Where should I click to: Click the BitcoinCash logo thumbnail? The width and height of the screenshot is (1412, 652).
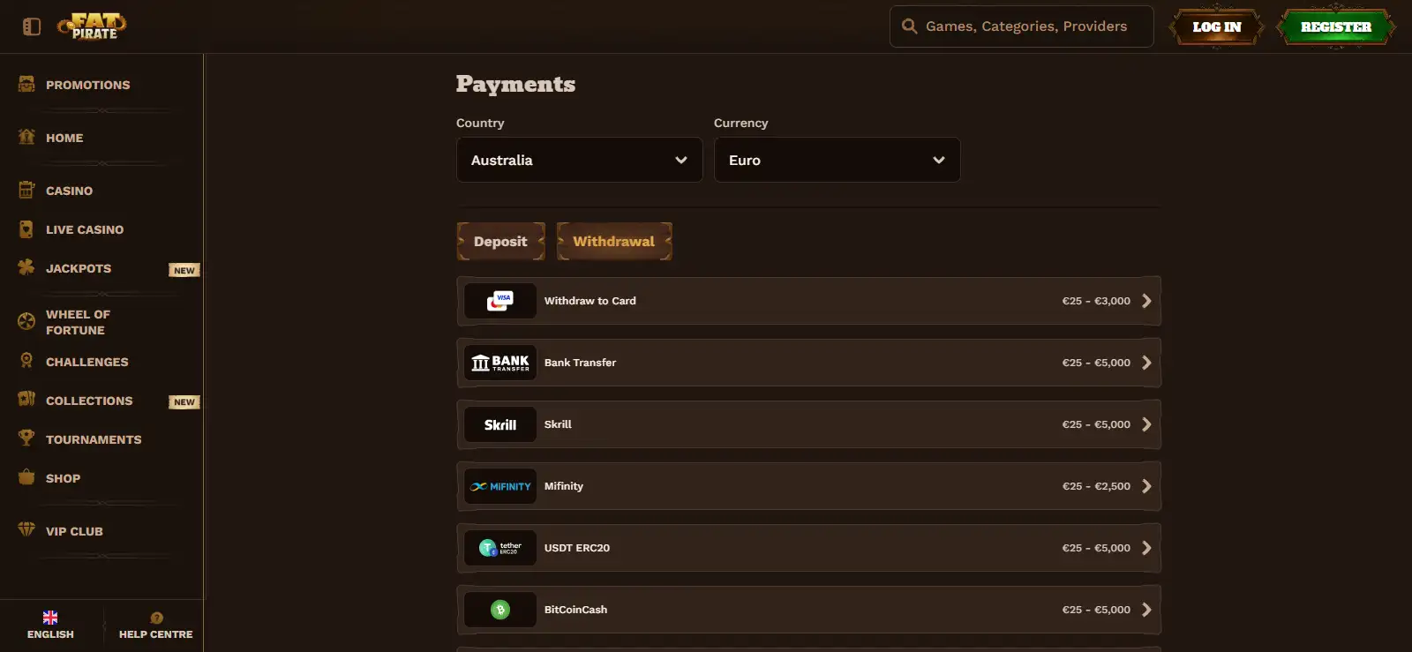[500, 610]
